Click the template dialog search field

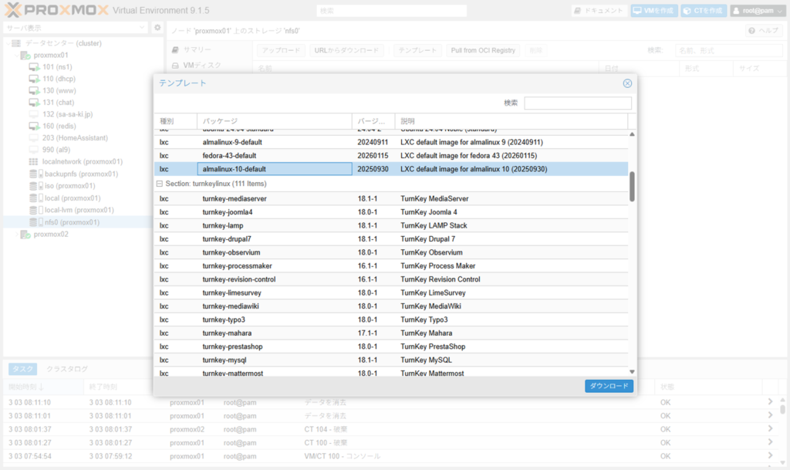click(x=577, y=103)
